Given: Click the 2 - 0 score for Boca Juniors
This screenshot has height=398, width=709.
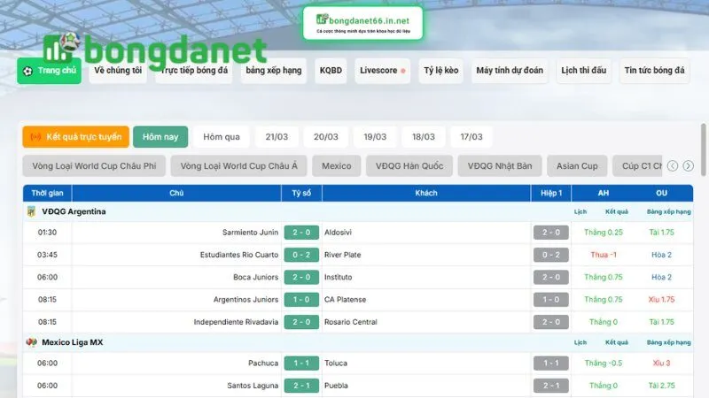Looking at the screenshot, I should point(301,277).
